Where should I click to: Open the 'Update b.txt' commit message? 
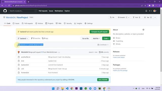pos(52,61)
